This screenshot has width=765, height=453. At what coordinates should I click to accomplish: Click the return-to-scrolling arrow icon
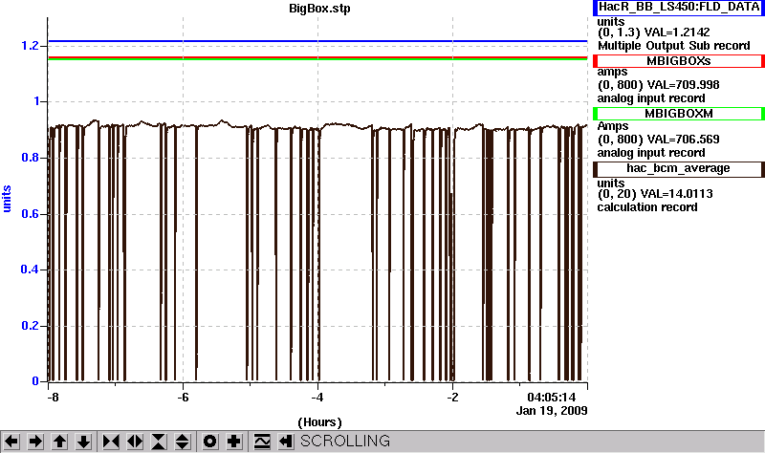(x=286, y=442)
